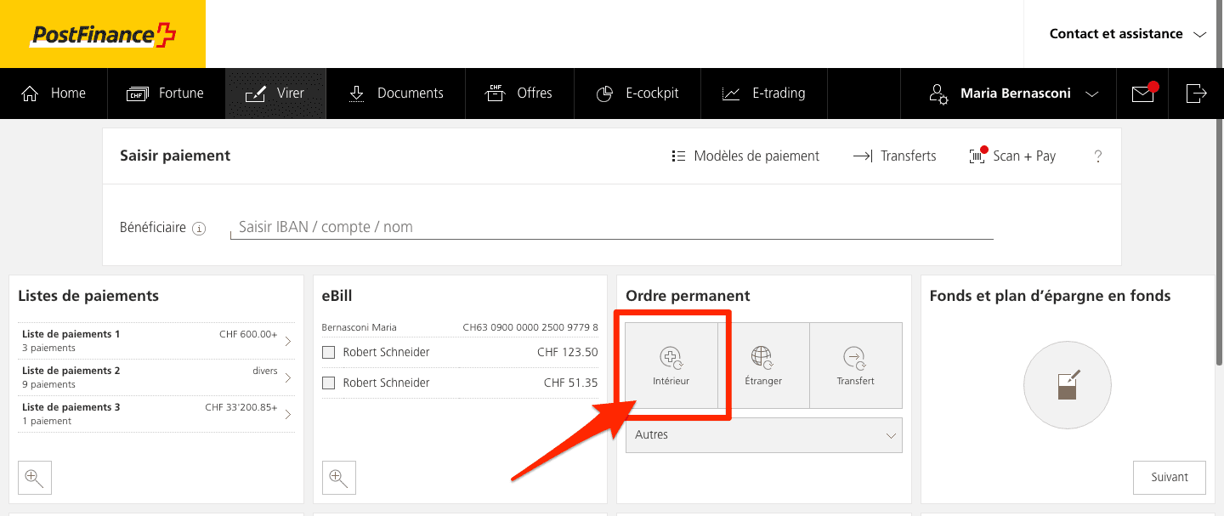Click the Fonds et plan d'épargne heading

pyautogui.click(x=1050, y=296)
